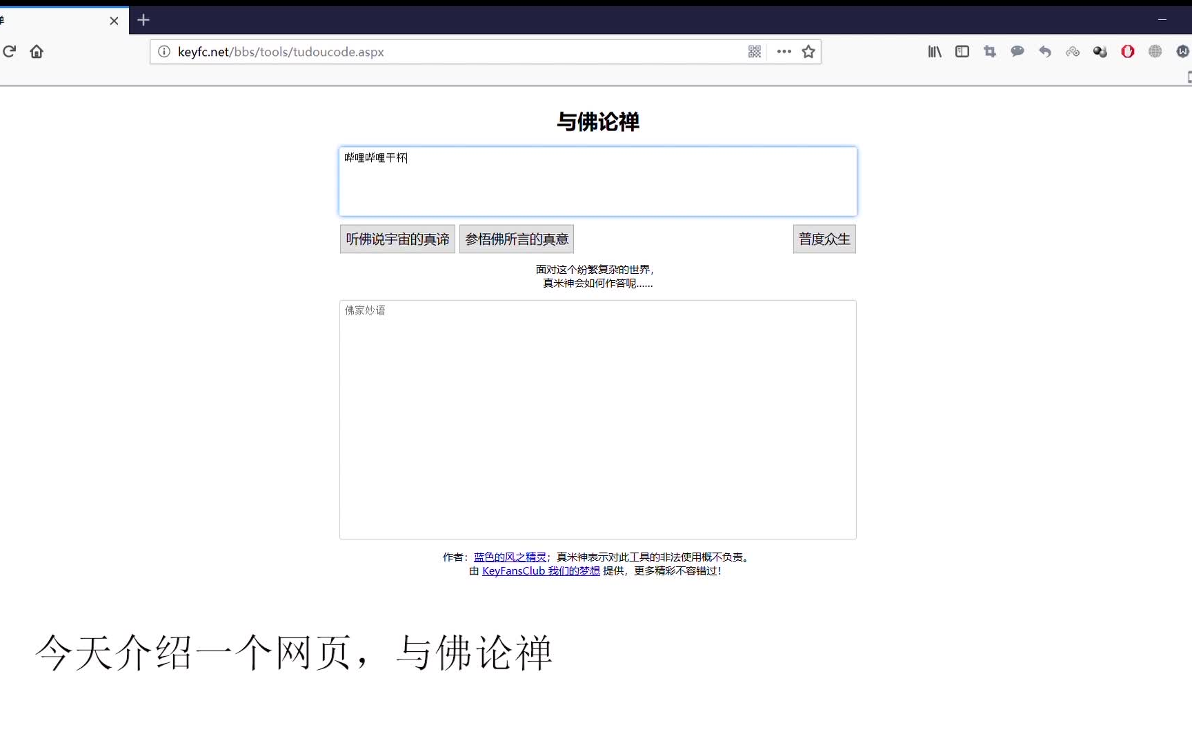The image size is (1192, 745).
Task: Click the 普度众生 button
Action: tap(824, 239)
